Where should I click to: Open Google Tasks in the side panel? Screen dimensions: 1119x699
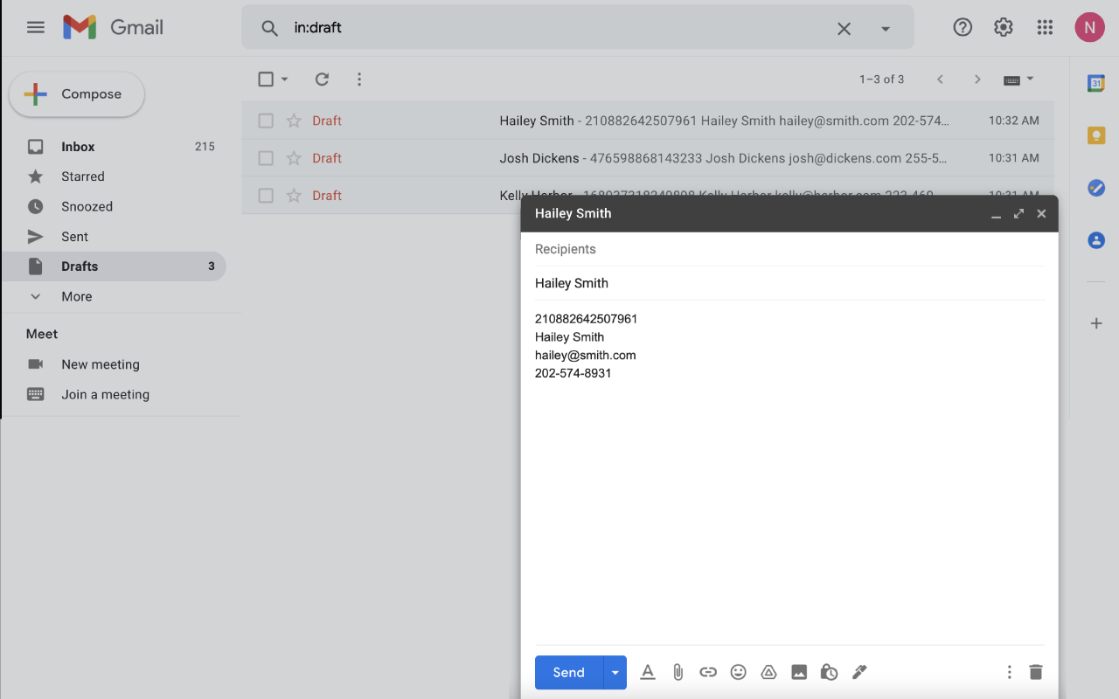[1096, 187]
